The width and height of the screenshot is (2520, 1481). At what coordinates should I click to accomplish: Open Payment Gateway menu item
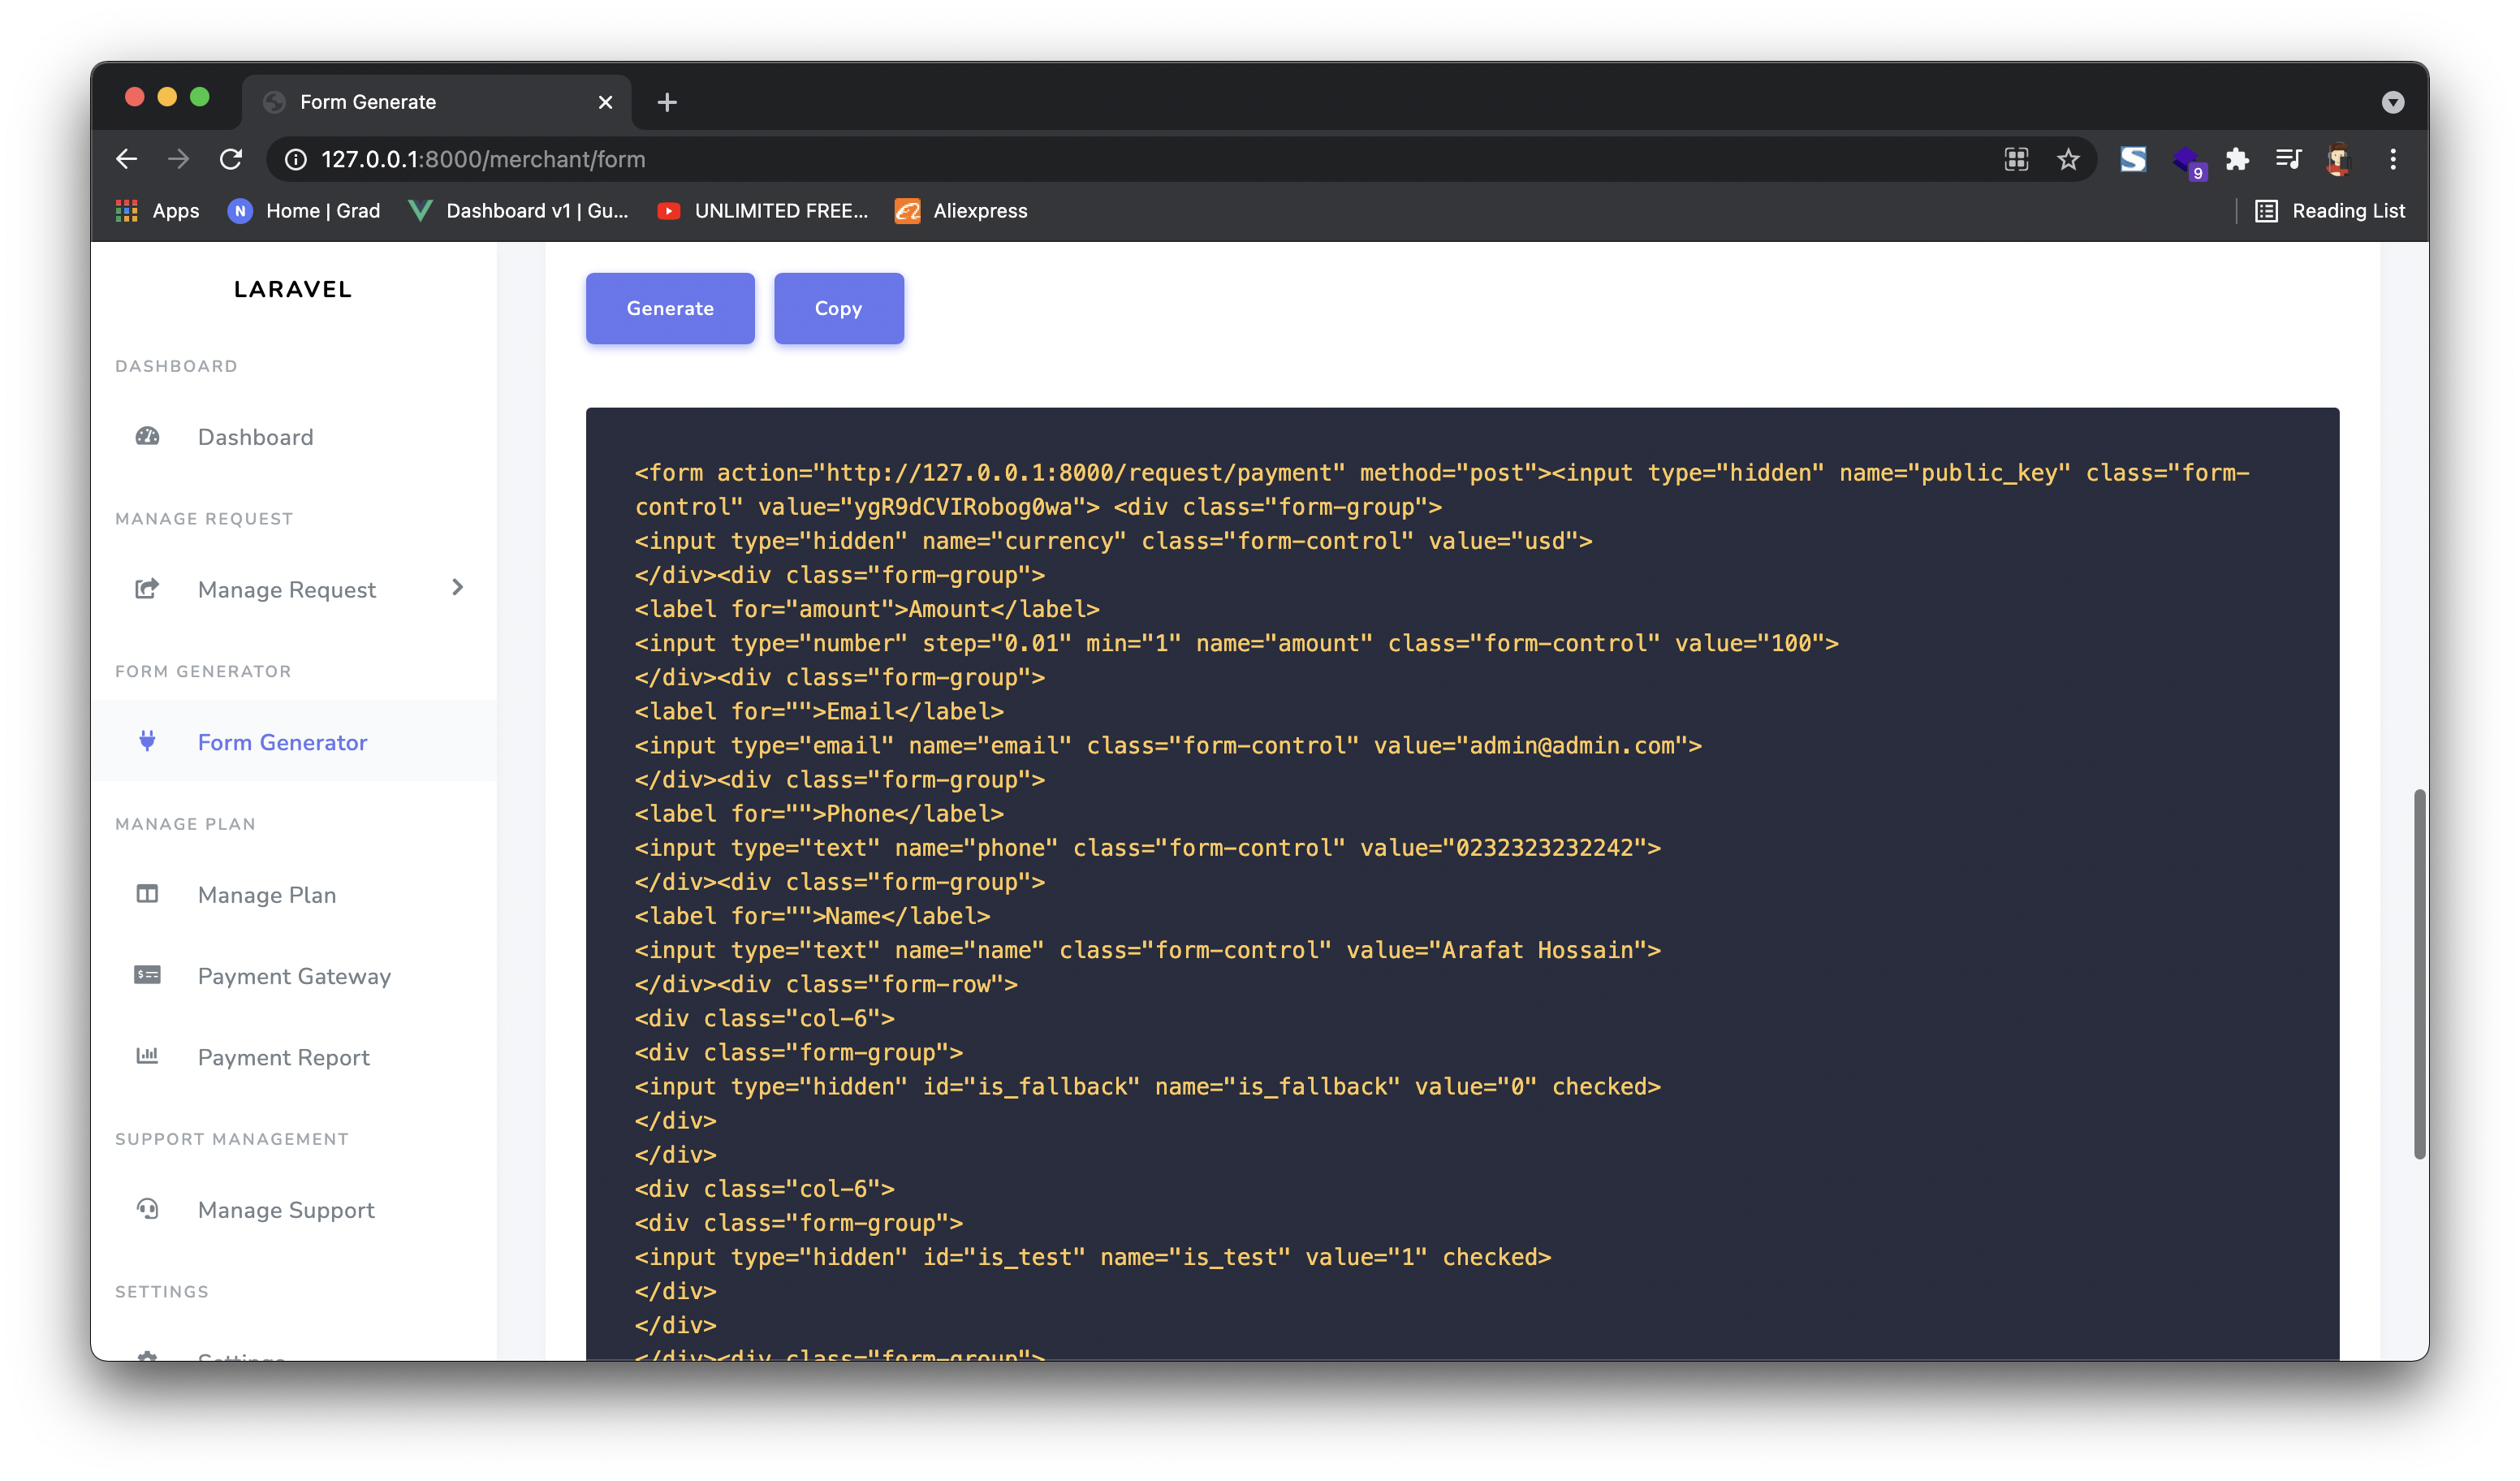point(294,976)
